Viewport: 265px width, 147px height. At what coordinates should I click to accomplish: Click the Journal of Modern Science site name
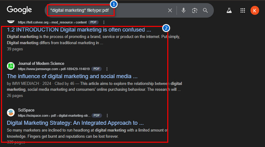pyautogui.click(x=41, y=63)
